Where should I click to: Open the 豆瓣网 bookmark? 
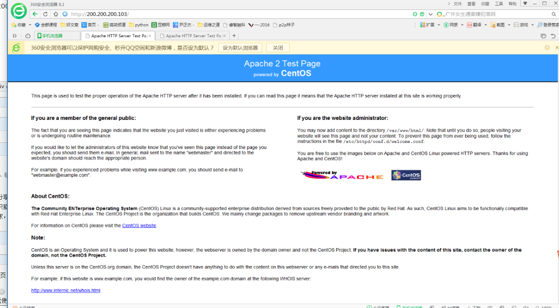click(160, 25)
